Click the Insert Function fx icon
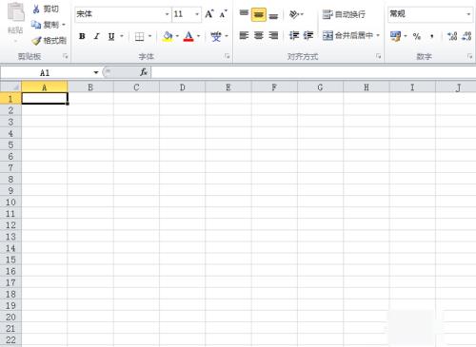The image size is (476, 347). click(144, 72)
